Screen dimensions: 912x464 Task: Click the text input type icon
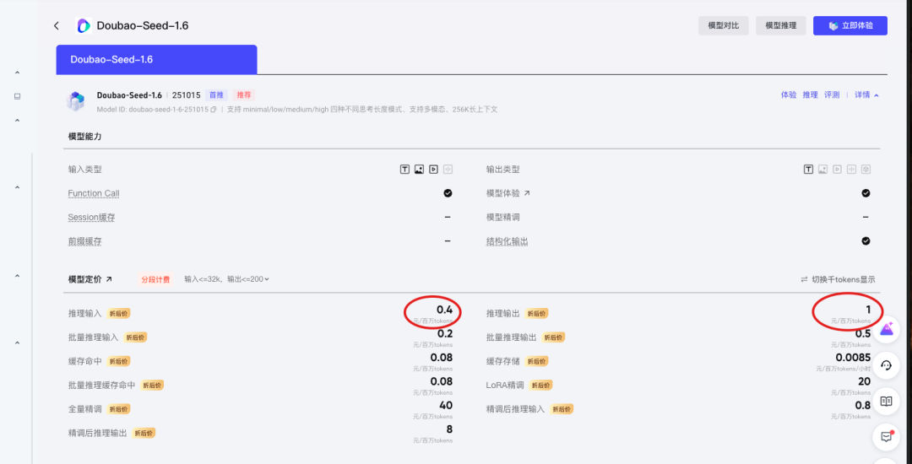(x=405, y=170)
